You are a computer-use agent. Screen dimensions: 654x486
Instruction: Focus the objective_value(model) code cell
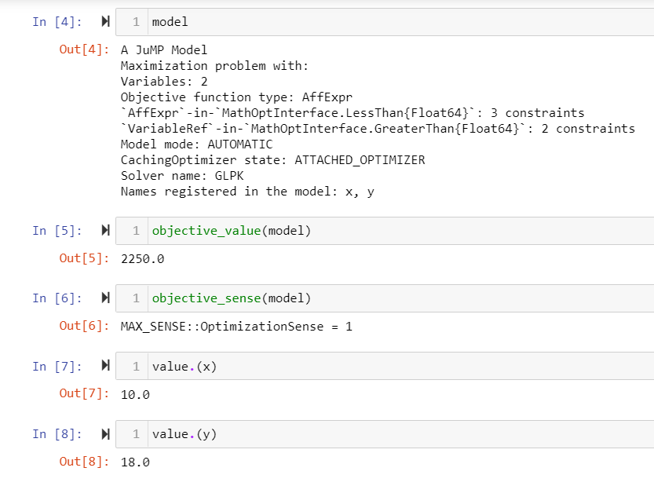(393, 231)
